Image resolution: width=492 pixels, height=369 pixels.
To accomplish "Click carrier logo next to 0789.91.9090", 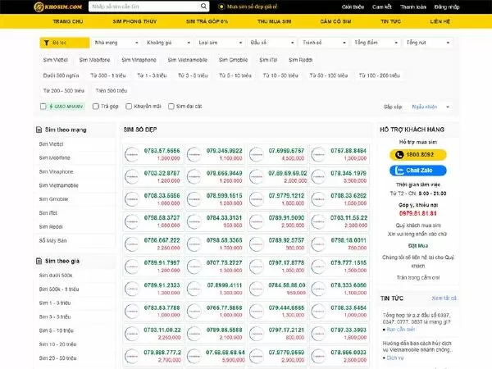I will 257,221.
